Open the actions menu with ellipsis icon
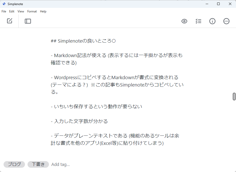Image resolution: width=236 pixels, height=172 pixels. pos(226,21)
